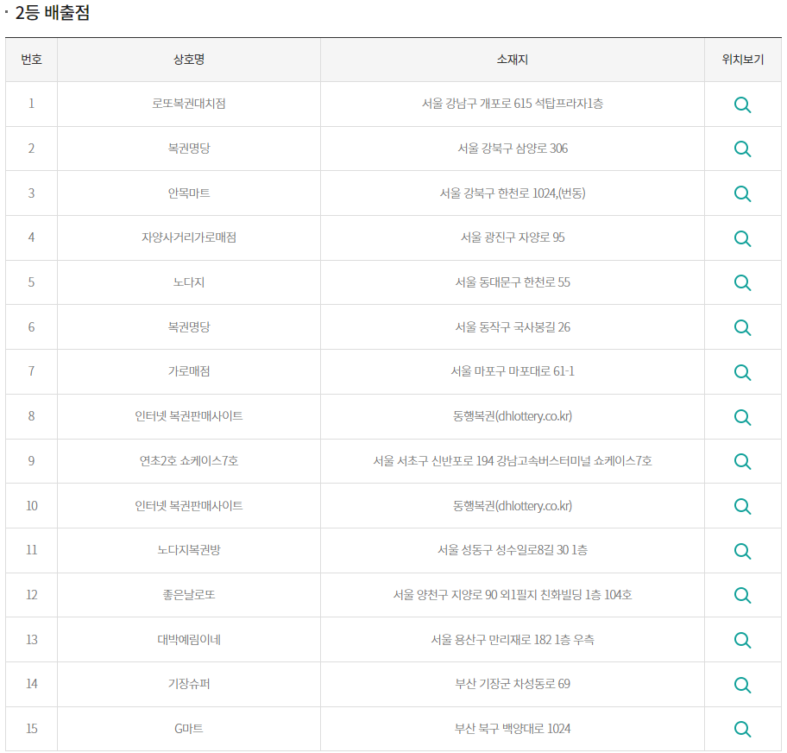
Task: Click address 서울 마포구 마포대로 61-1
Action: pyautogui.click(x=512, y=371)
